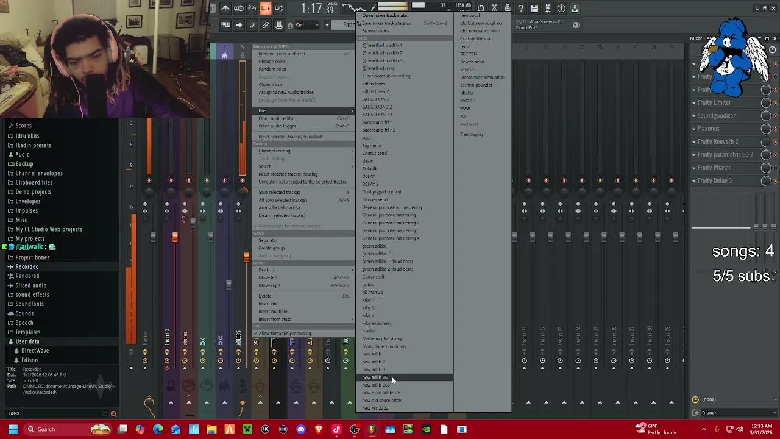Click the render export icon

[548, 9]
